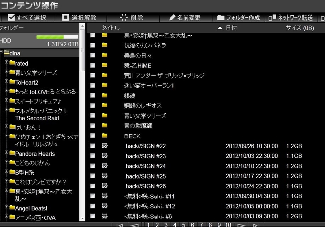Click folder icon beside ToHeart2 in tree
This screenshot has height=227, width=325.
pyautogui.click(x=12, y=82)
